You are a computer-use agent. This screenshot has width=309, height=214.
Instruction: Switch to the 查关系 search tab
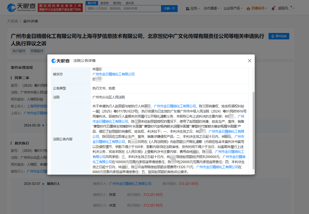(x=130, y=3)
